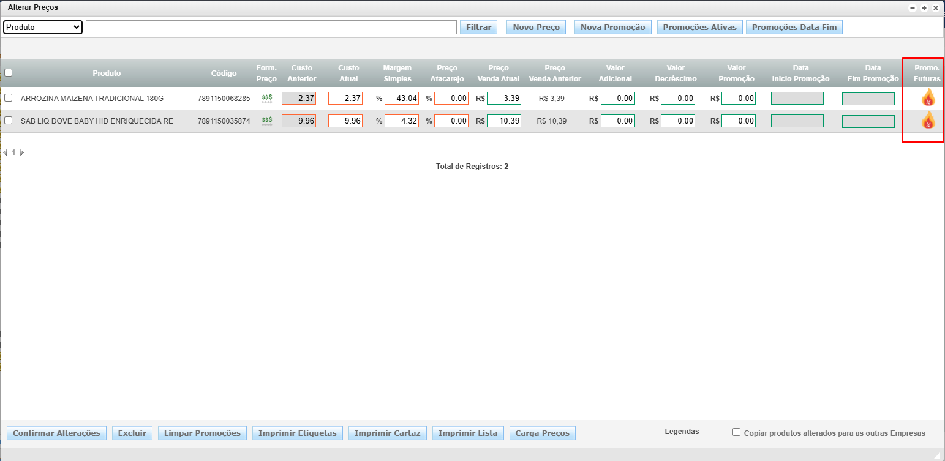
Task: Click the flame promo icon for SAB LIQ DOVE
Action: click(928, 121)
